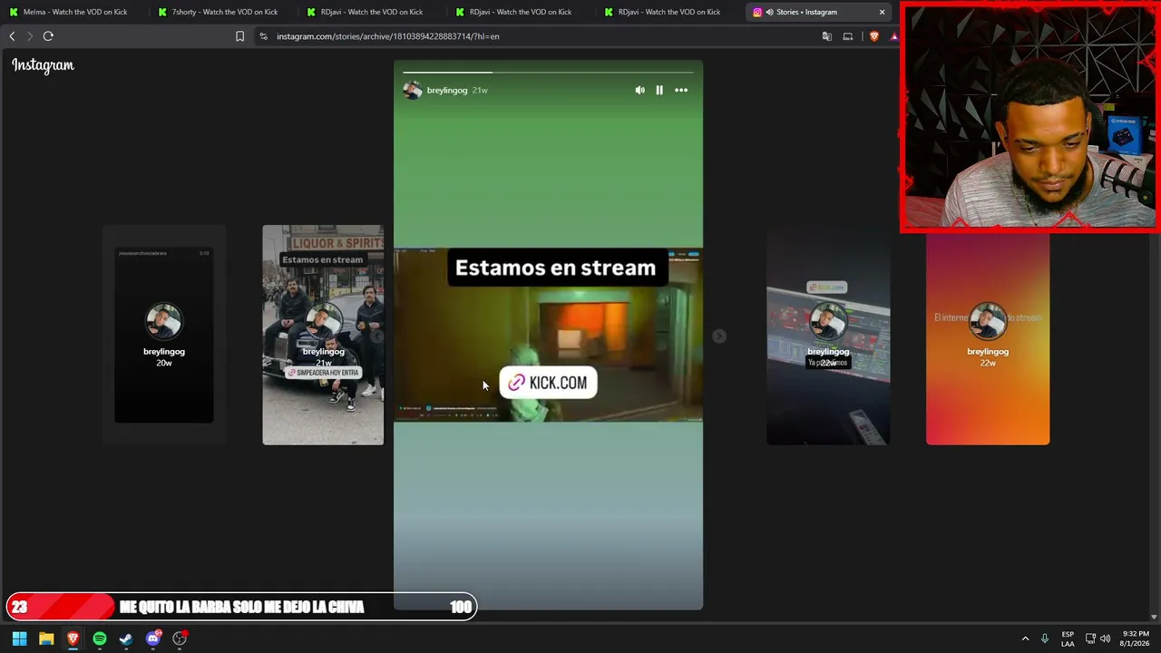This screenshot has height=653, width=1161.
Task: Go back to the previous page
Action: click(12, 36)
